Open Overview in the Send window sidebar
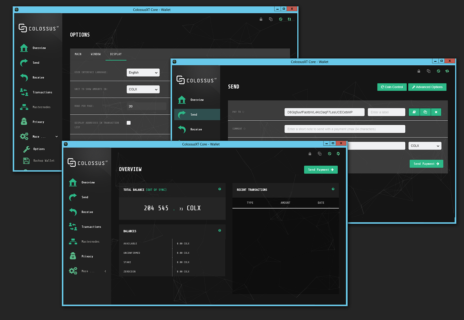The width and height of the screenshot is (464, 320). pyautogui.click(x=197, y=100)
